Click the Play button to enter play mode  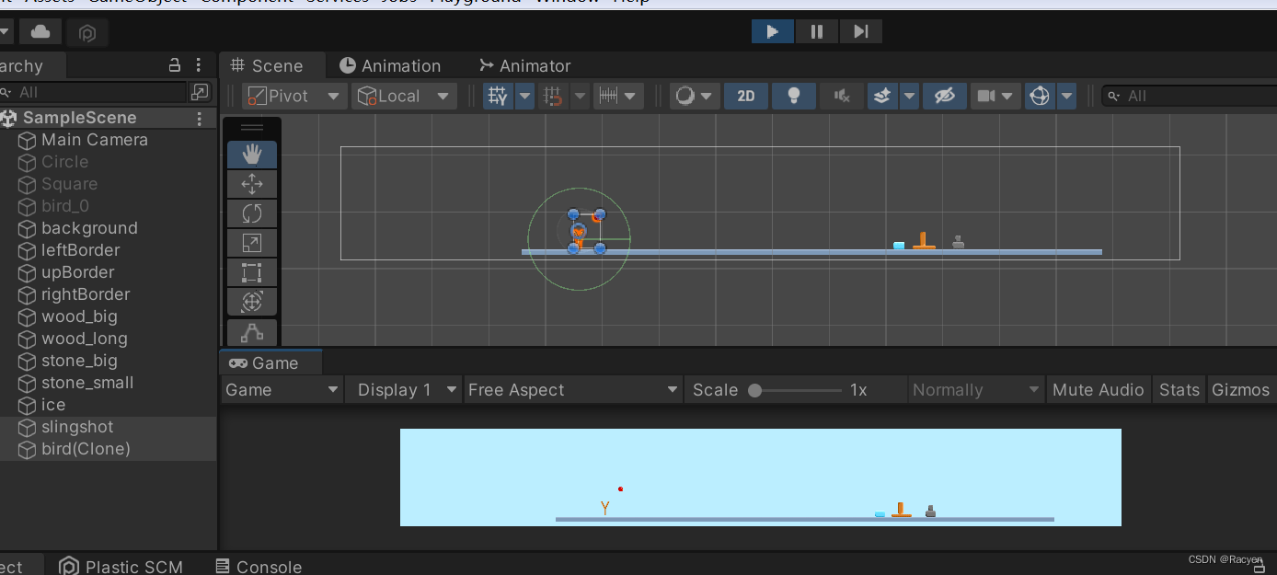772,30
